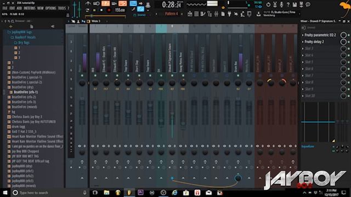
Task: Expand the empty Slot 10 arrow
Action: [303, 96]
